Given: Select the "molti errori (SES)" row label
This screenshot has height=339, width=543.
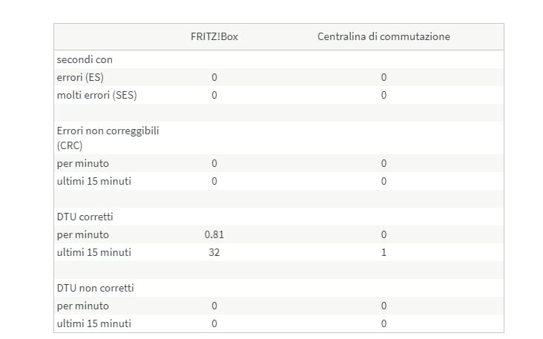Looking at the screenshot, I should [x=96, y=95].
